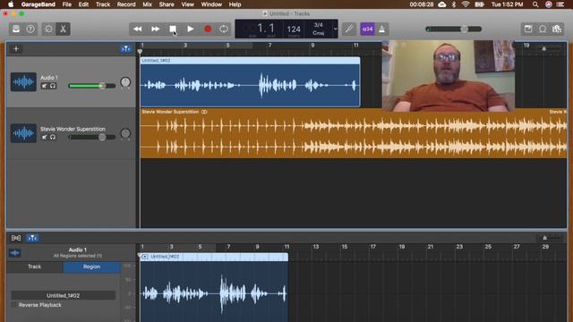Toggle the Metronome button

382,30
